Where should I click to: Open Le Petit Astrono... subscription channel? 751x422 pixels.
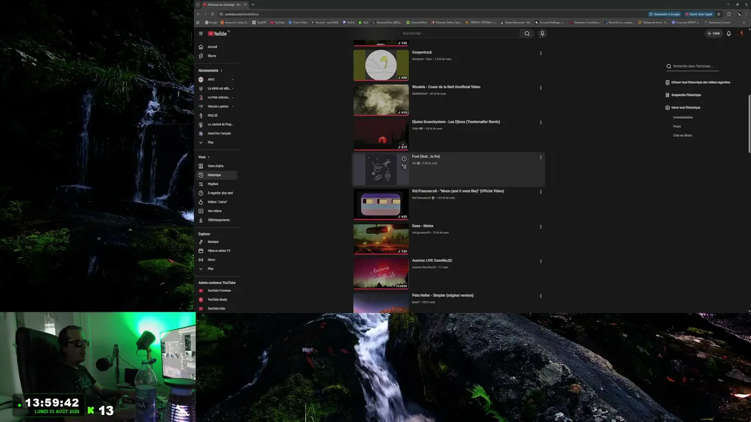coord(217,97)
